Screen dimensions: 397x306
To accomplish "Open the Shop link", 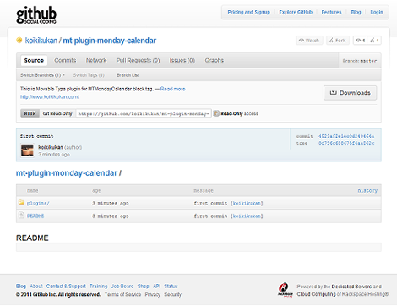I will 143,287.
